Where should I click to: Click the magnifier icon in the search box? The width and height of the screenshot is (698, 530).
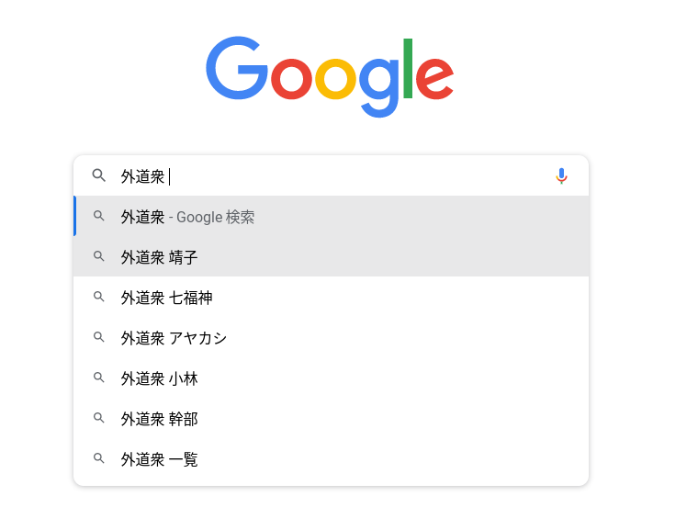coord(99,176)
